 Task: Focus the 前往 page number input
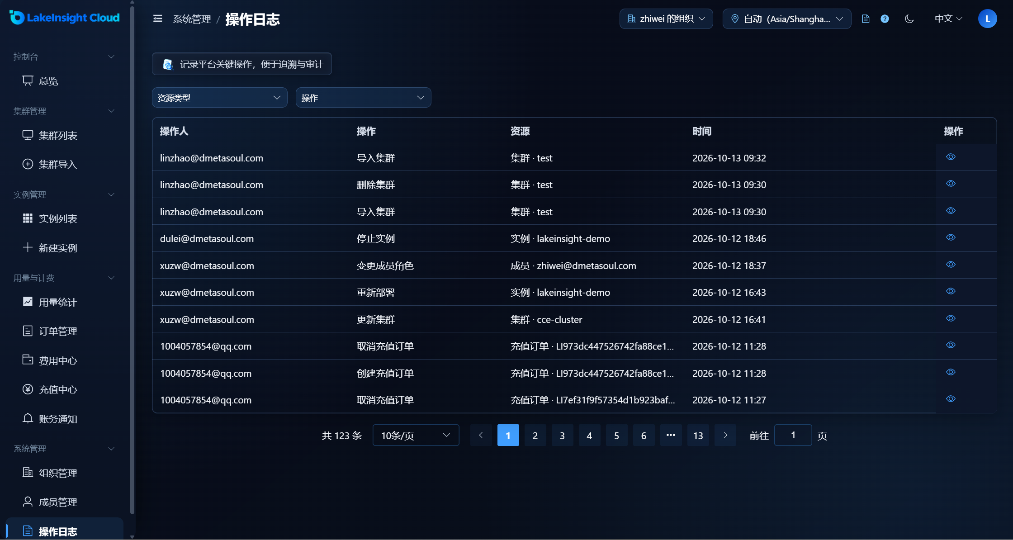point(793,435)
